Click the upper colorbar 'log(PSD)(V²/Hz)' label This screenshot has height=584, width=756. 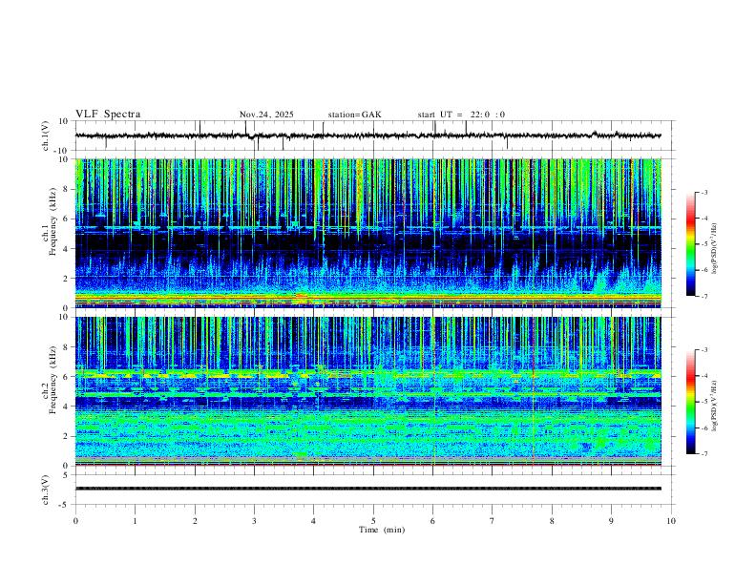(x=715, y=249)
